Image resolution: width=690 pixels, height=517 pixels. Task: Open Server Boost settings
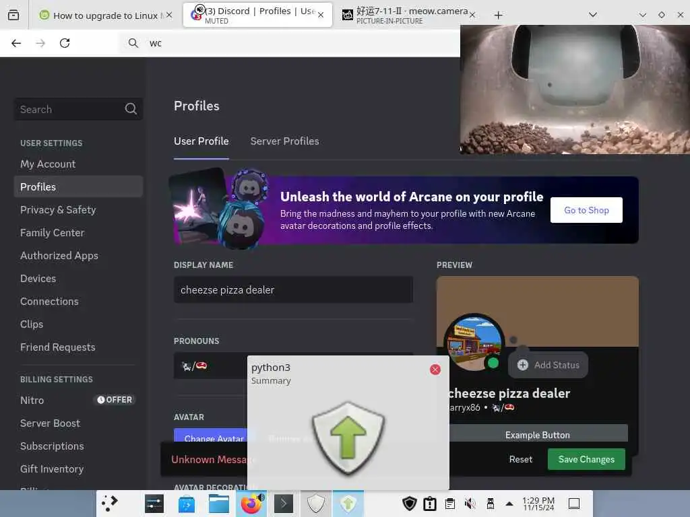pyautogui.click(x=78, y=423)
